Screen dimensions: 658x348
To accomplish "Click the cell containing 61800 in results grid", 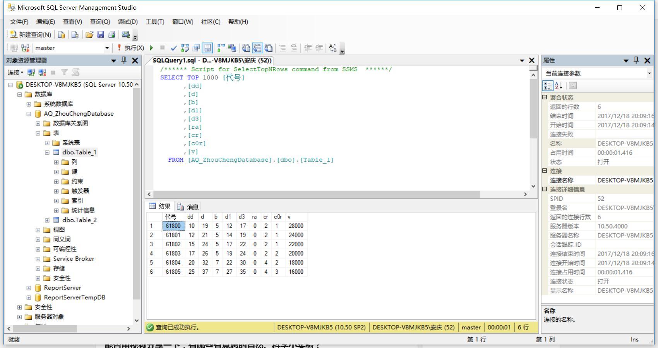I will pos(173,226).
